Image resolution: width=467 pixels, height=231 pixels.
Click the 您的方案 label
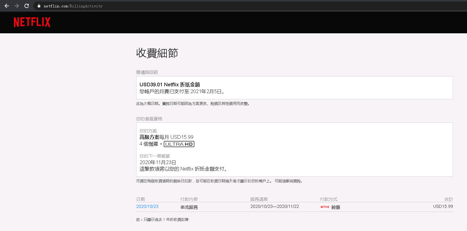pos(148,131)
